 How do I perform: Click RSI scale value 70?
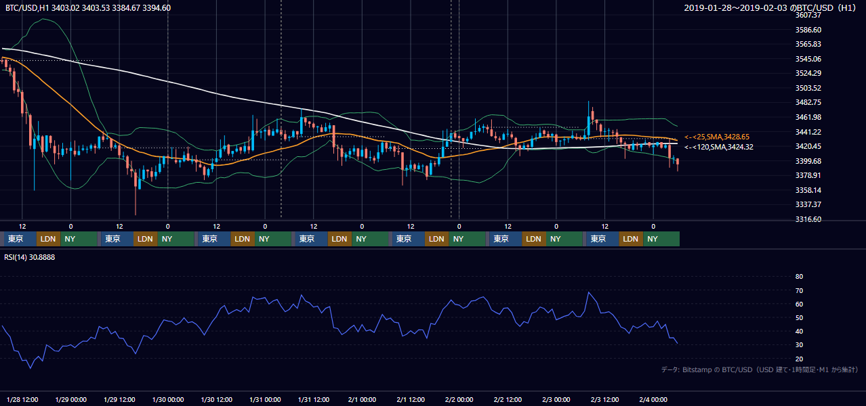tap(799, 290)
